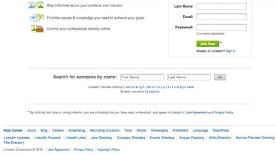Click the Go search button
The image size is (276, 155).
[x=220, y=77]
